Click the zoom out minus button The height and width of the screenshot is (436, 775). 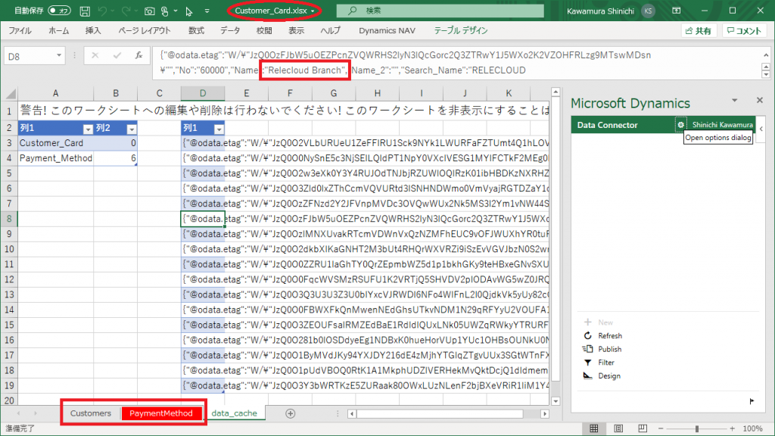click(x=661, y=428)
